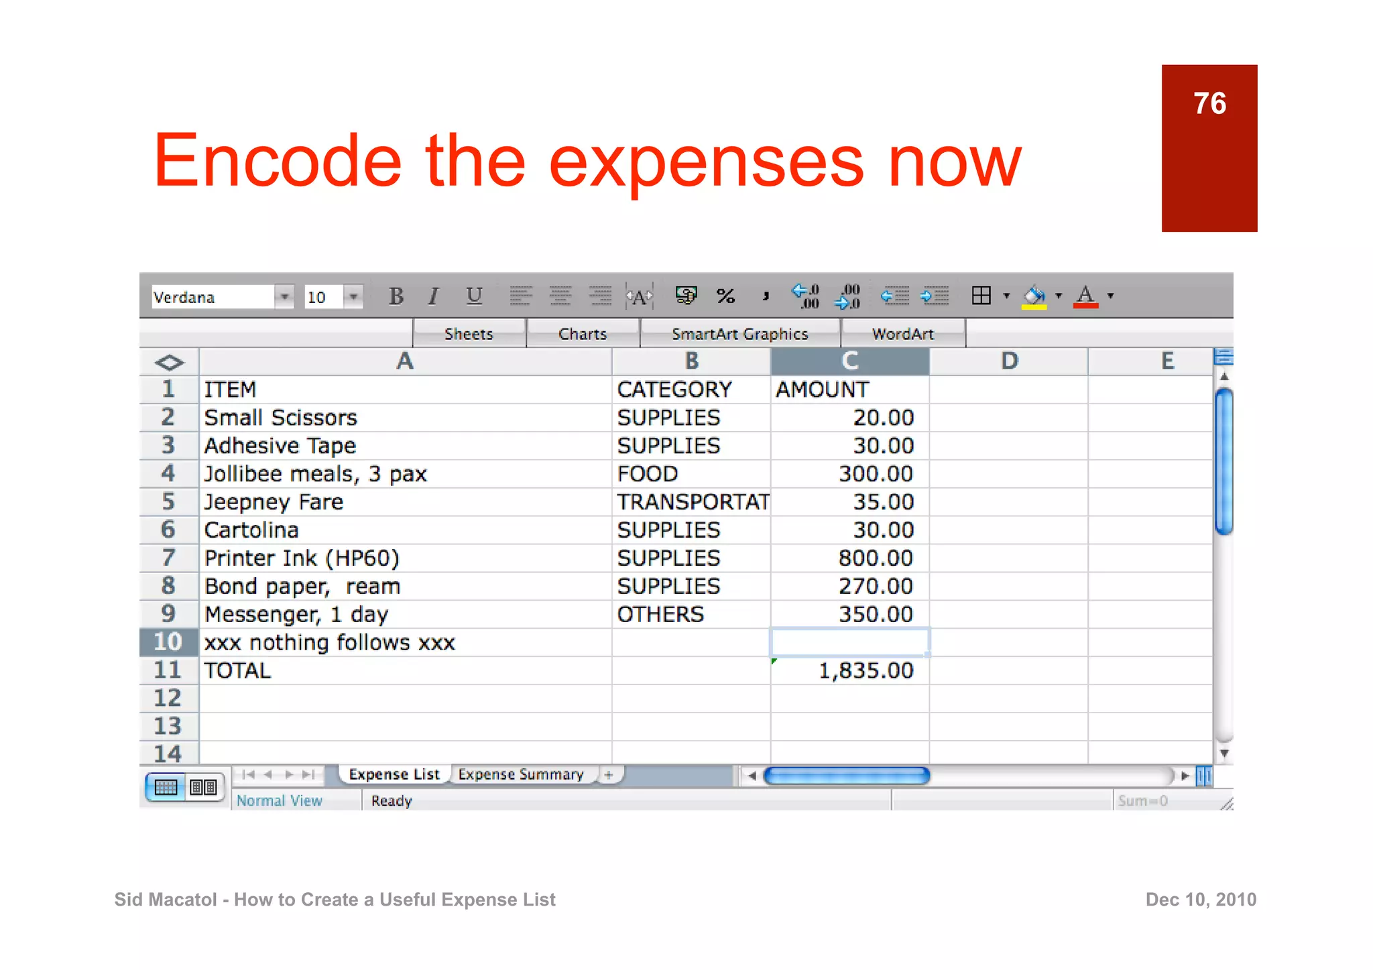Click the merge and center icon
Viewport: 1373px width, 970px height.
(639, 296)
